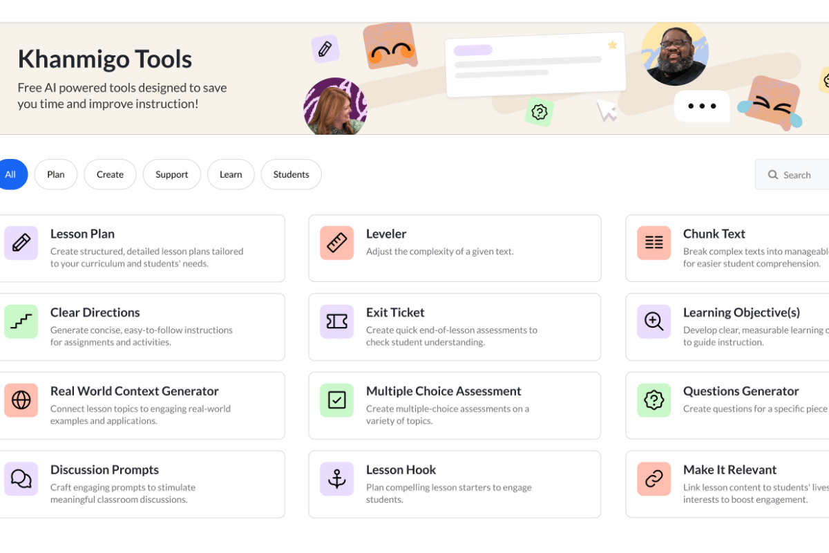The height and width of the screenshot is (553, 829).
Task: Select the All filter tab
Action: pyautogui.click(x=11, y=174)
